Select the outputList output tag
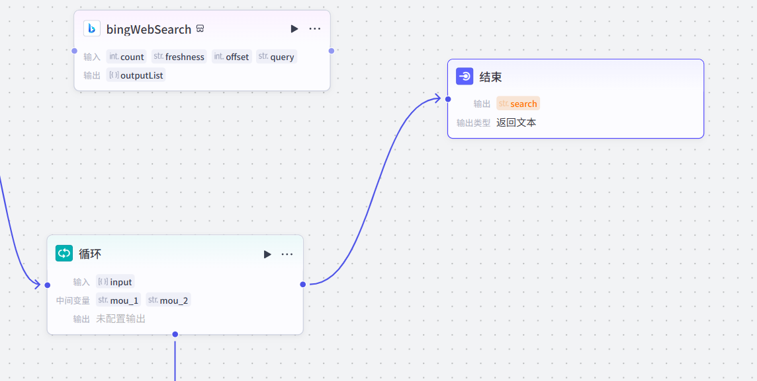This screenshot has width=757, height=381. point(136,75)
